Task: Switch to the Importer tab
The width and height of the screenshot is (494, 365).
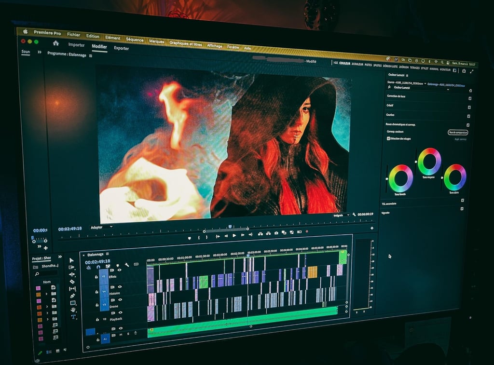Action: [x=76, y=45]
